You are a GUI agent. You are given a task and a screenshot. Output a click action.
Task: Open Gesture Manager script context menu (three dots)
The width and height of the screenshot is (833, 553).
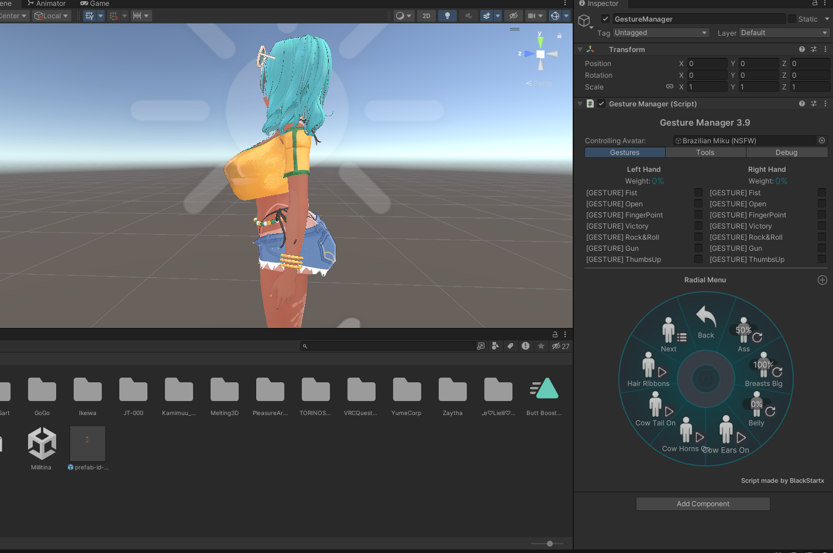(x=825, y=104)
